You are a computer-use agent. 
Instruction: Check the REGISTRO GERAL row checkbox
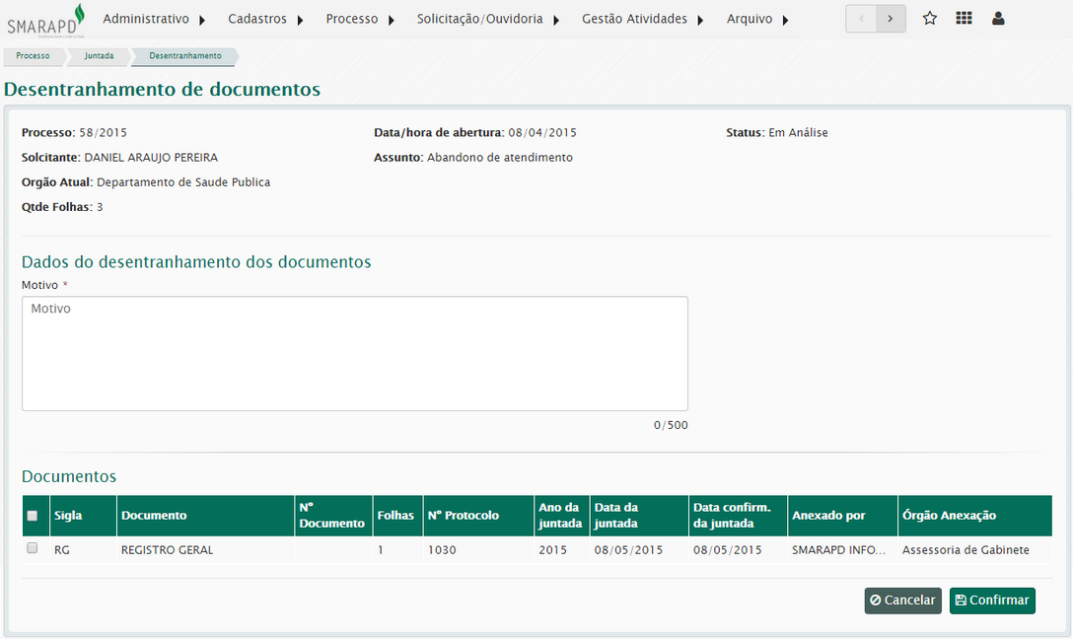pyautogui.click(x=33, y=548)
